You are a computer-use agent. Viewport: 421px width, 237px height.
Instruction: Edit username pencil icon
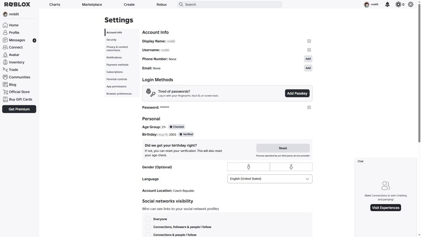(x=309, y=50)
